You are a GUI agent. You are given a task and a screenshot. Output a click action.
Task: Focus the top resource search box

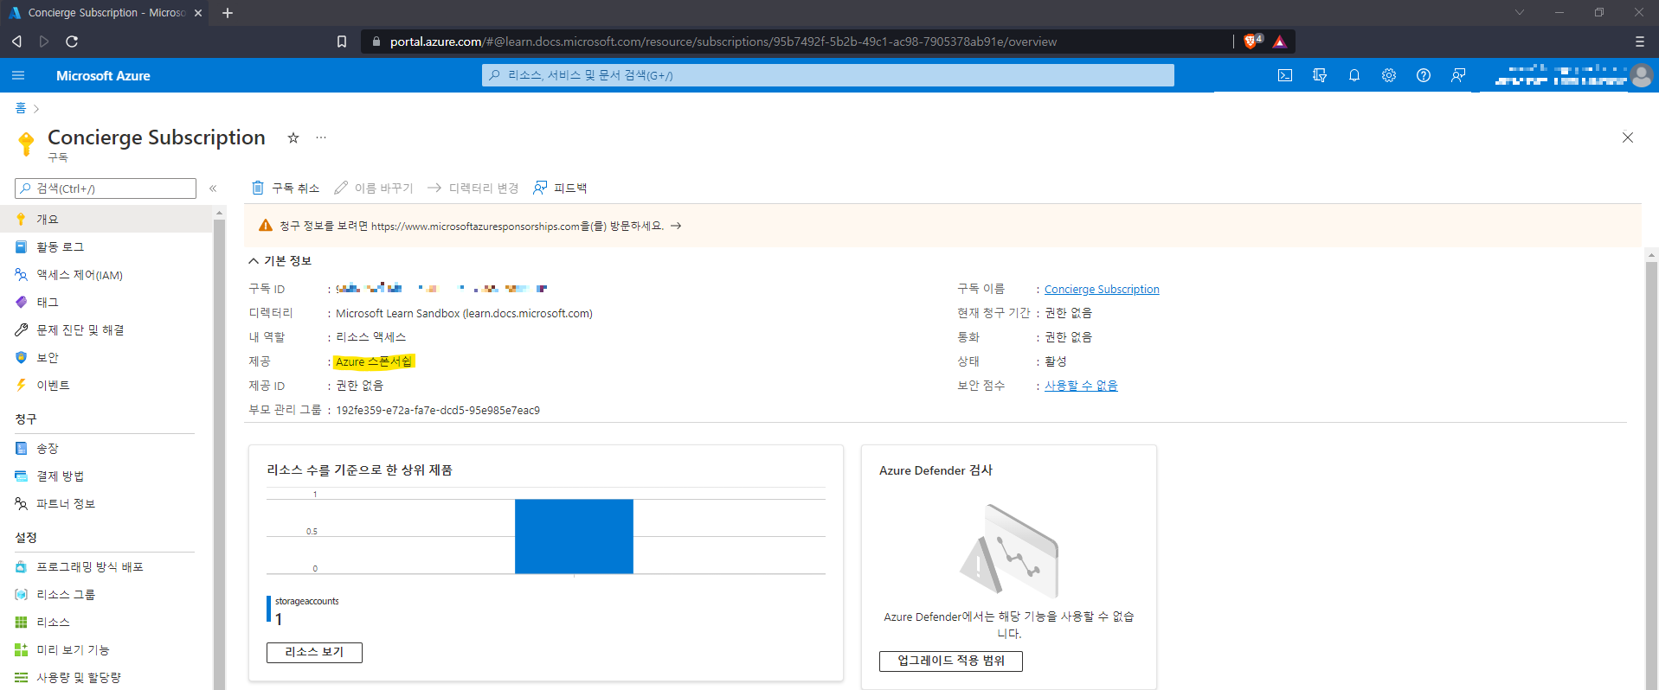[x=828, y=75]
